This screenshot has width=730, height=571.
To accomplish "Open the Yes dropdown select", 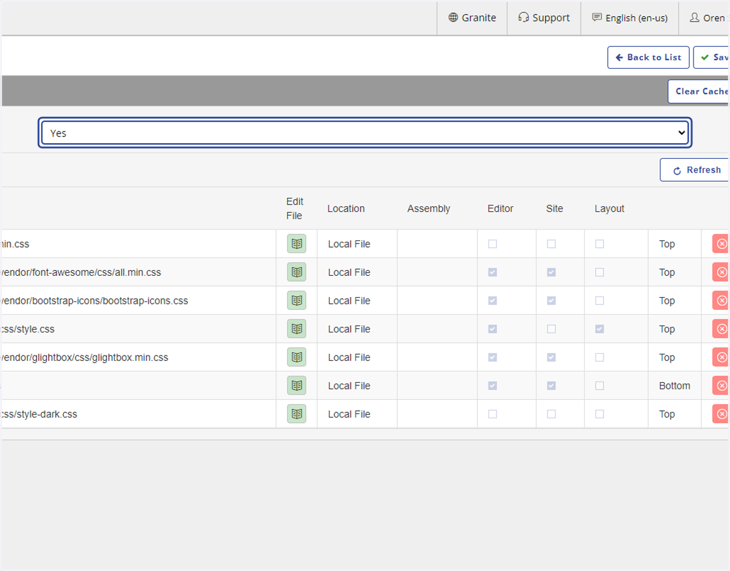I will 365,133.
